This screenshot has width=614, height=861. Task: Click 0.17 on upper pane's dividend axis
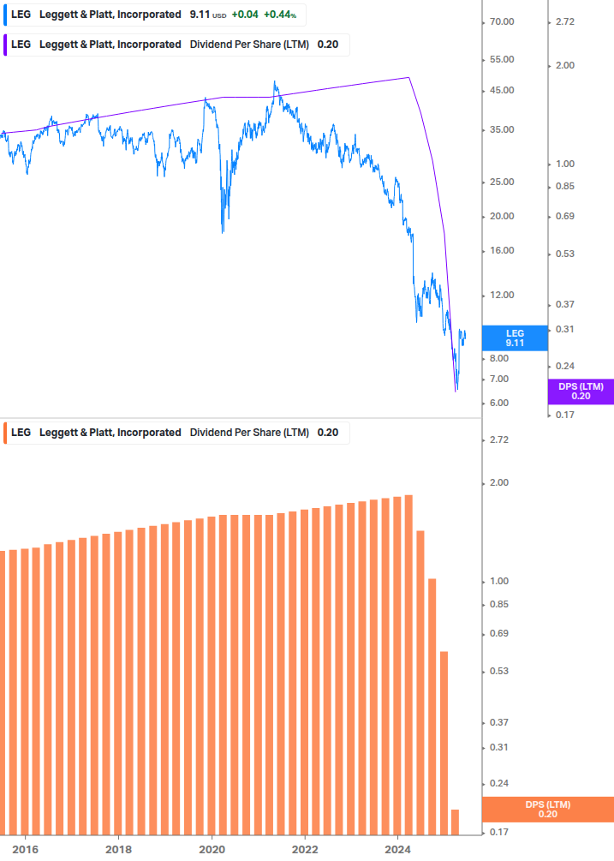(564, 416)
